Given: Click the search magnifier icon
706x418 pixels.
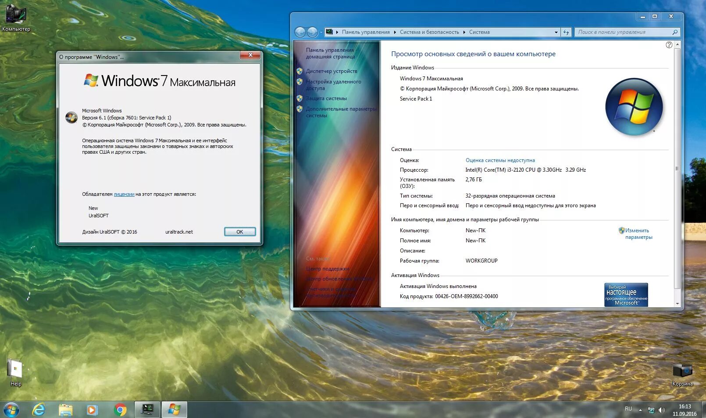Looking at the screenshot, I should [x=675, y=32].
